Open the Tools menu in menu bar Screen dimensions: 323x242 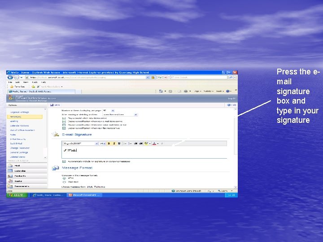point(35,82)
